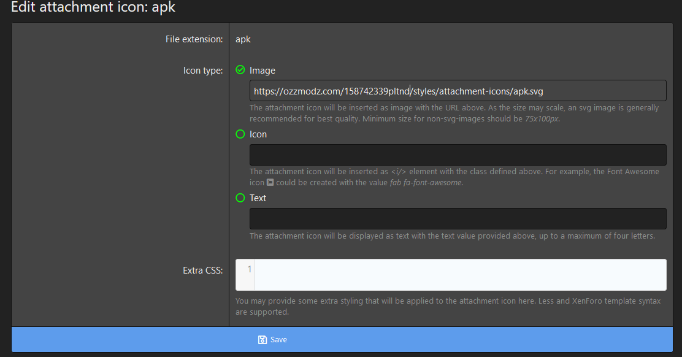Click the "Icon type:" field label

[203, 71]
